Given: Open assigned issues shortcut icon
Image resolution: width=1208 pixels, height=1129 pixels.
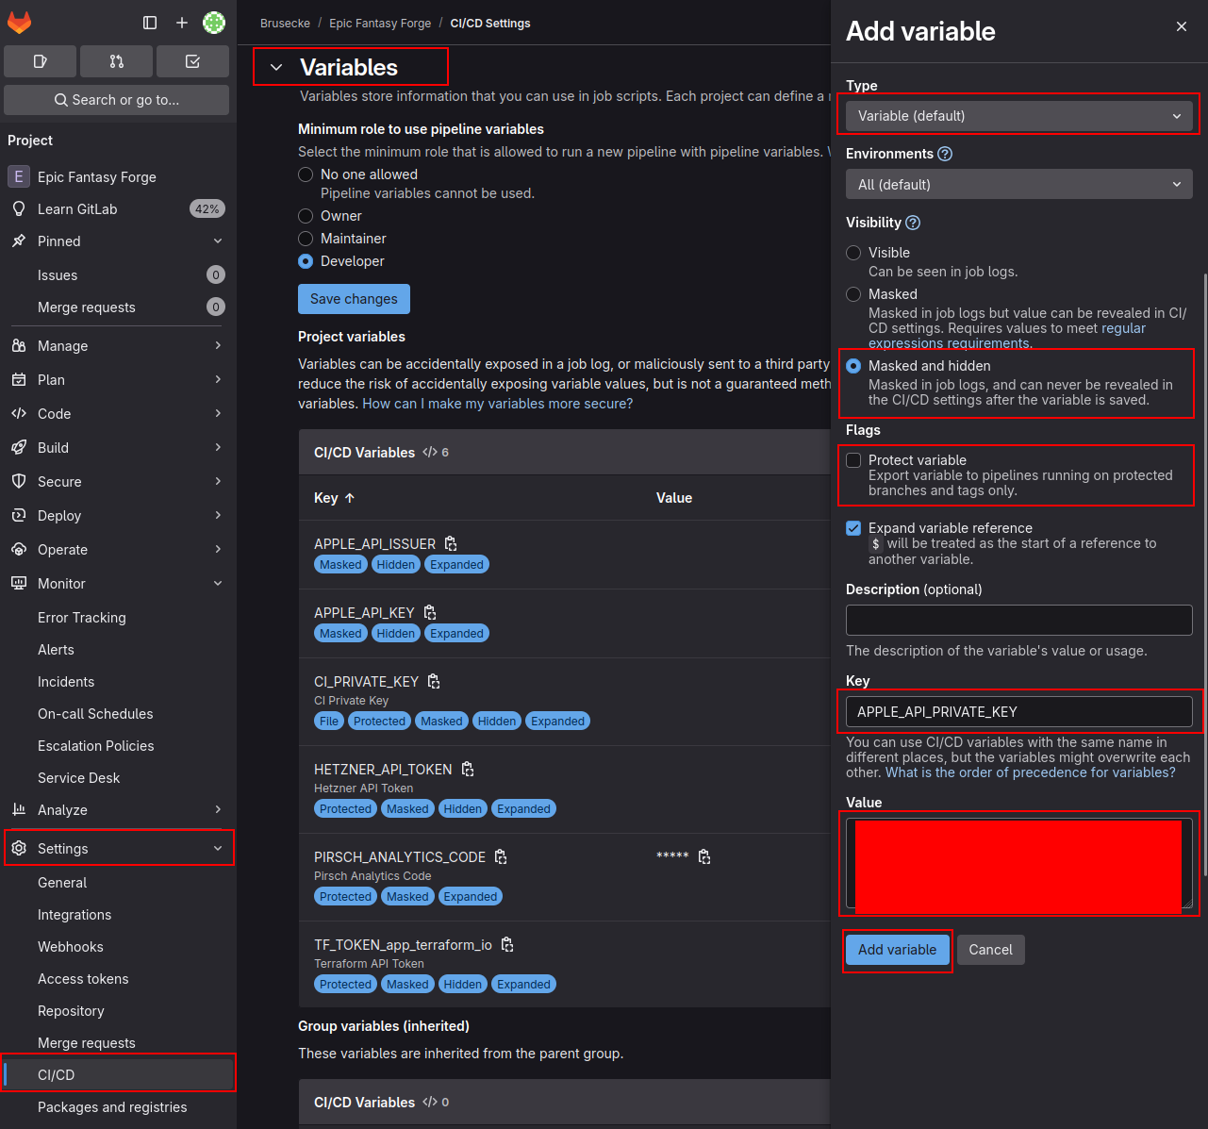Looking at the screenshot, I should [x=41, y=61].
